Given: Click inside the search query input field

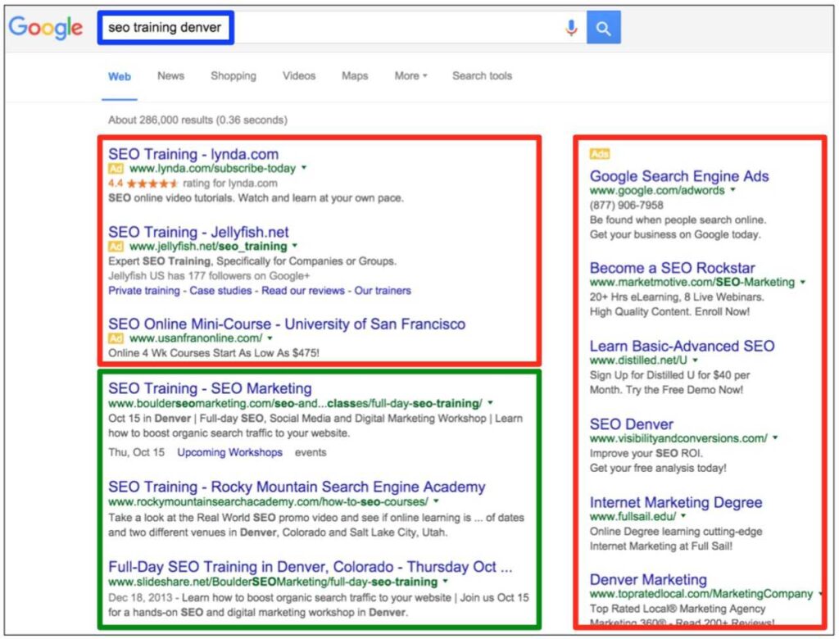Looking at the screenshot, I should (x=369, y=28).
